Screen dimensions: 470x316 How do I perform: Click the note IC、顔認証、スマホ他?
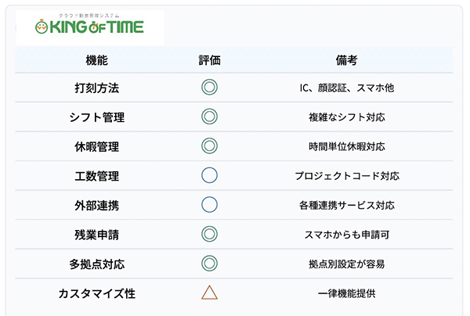[x=346, y=88]
